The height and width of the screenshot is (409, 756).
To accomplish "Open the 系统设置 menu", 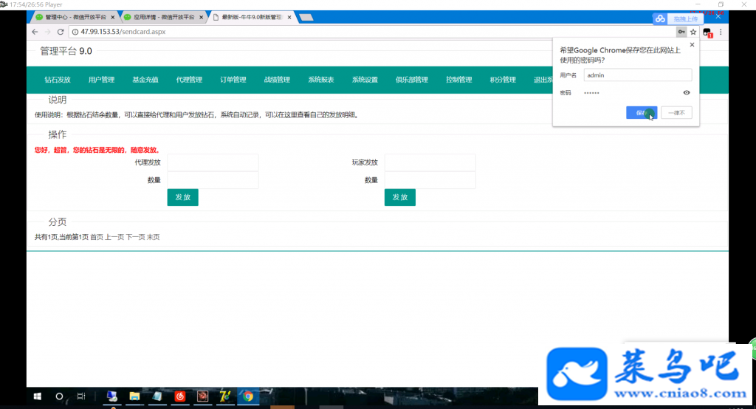I will tap(365, 80).
